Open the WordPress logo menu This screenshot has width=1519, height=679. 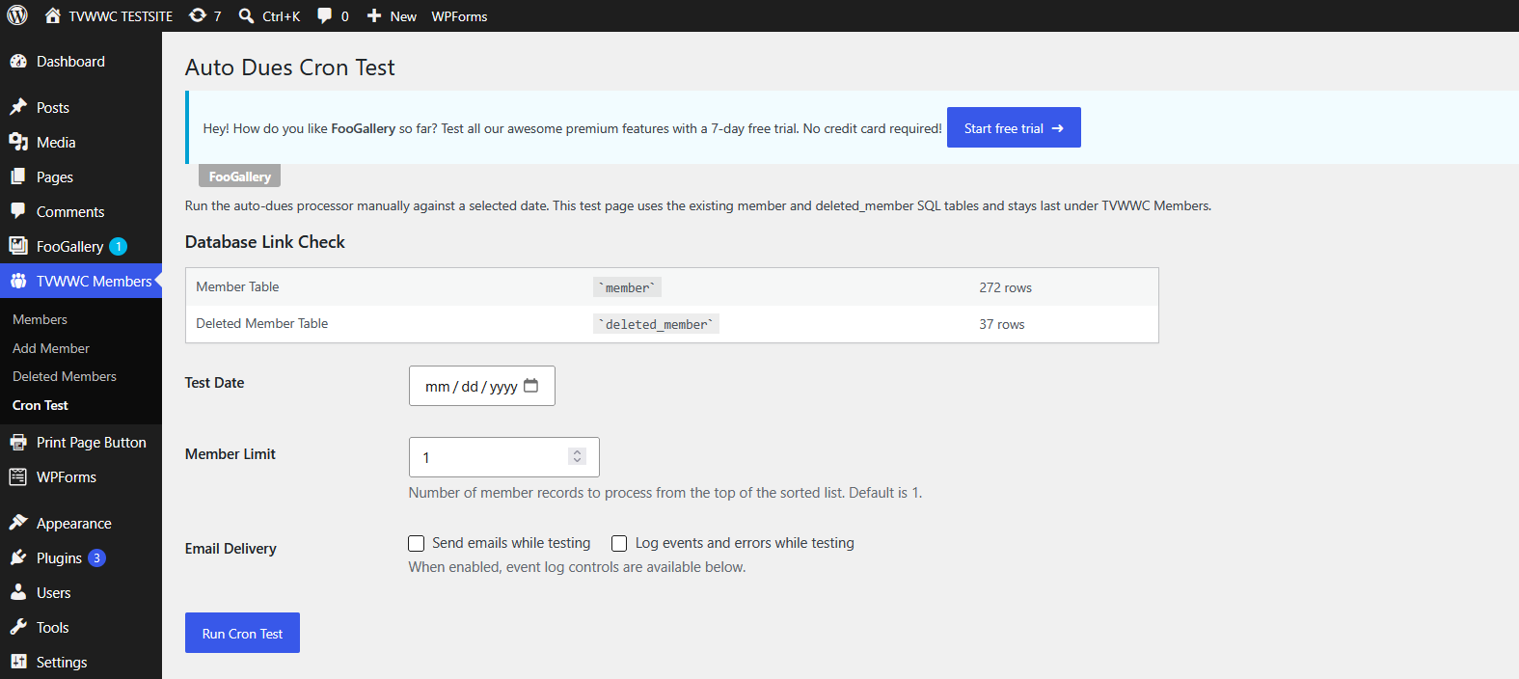pos(17,15)
